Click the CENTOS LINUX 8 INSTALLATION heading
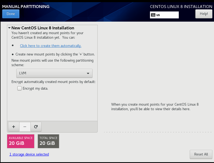Viewport: 214px width, 163px height. (x=181, y=7)
